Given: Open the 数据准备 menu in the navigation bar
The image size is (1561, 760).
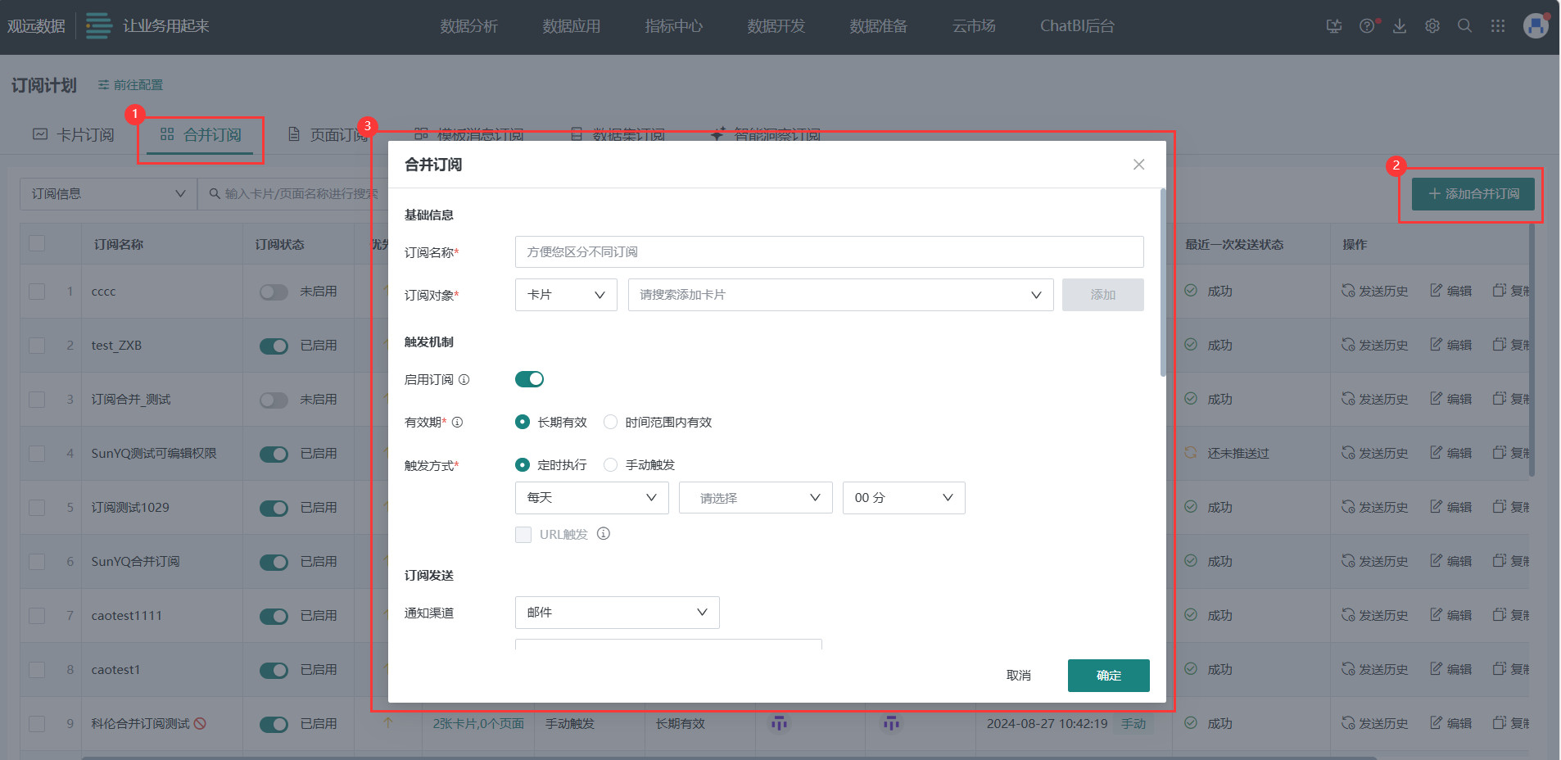Looking at the screenshot, I should click(877, 25).
